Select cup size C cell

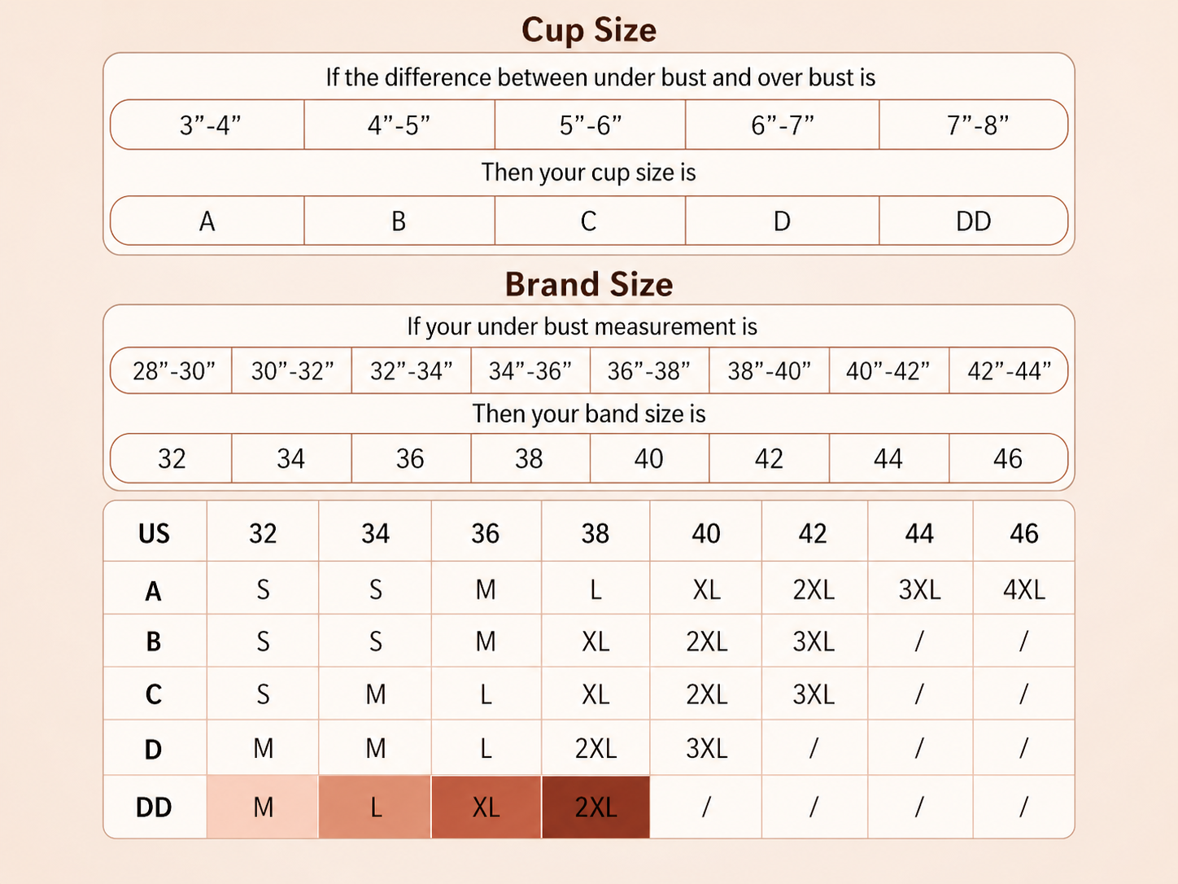tap(590, 221)
